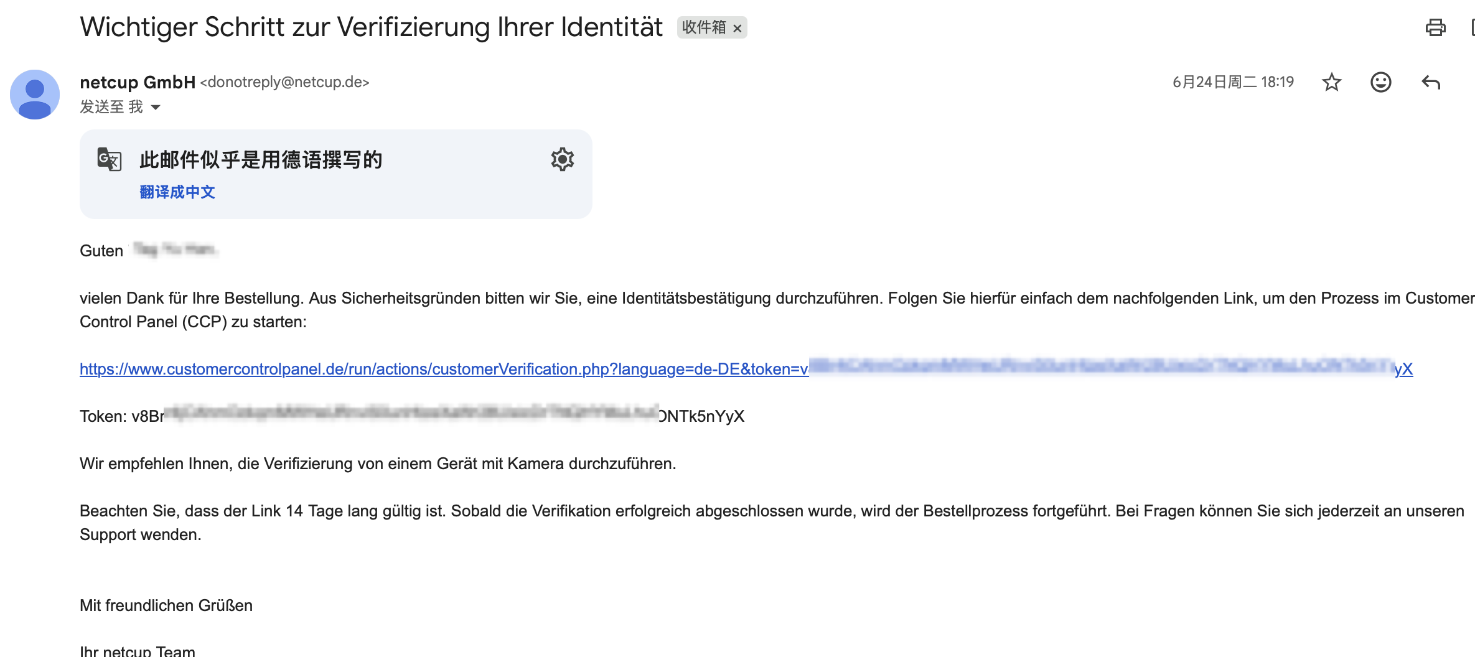Screen dimensions: 1475x657
Task: Star this netcup email
Action: click(x=1331, y=82)
